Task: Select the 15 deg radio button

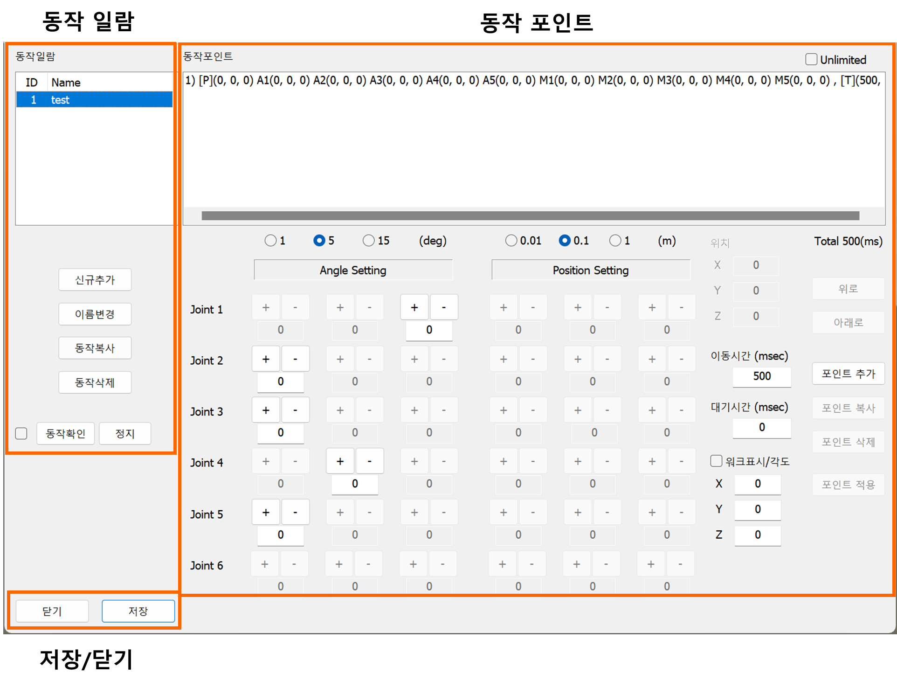Action: (369, 241)
